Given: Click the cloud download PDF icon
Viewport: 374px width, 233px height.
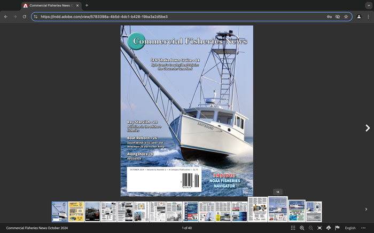Looking at the screenshot, I should (x=328, y=228).
